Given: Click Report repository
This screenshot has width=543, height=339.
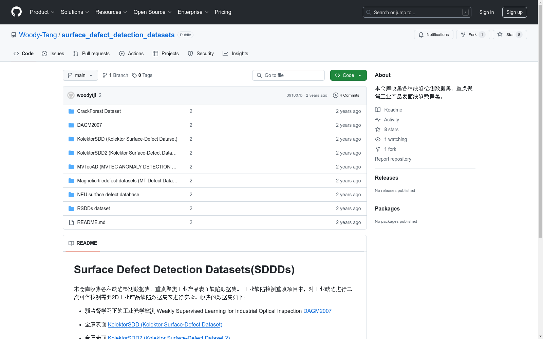Looking at the screenshot, I should [x=393, y=159].
